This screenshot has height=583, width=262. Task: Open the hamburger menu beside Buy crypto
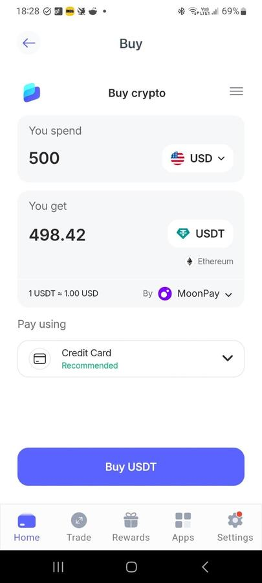(x=236, y=91)
